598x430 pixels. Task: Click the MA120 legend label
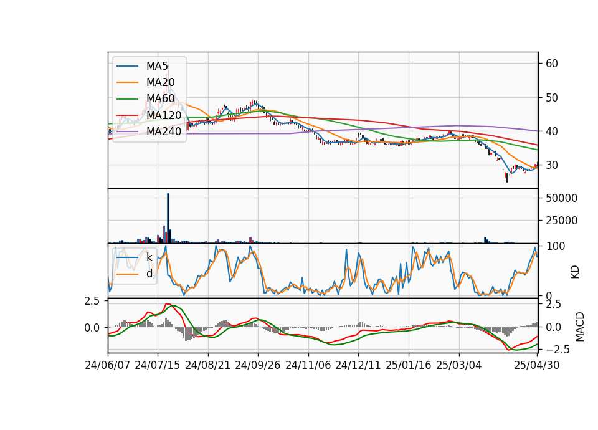164,115
